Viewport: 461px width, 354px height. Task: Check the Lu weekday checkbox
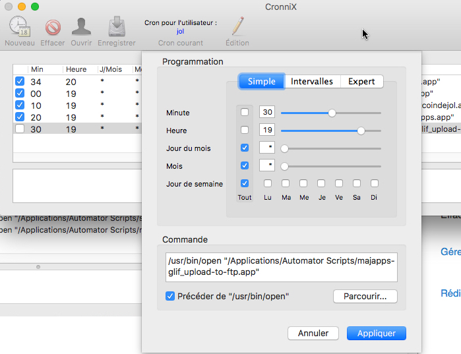(x=268, y=183)
